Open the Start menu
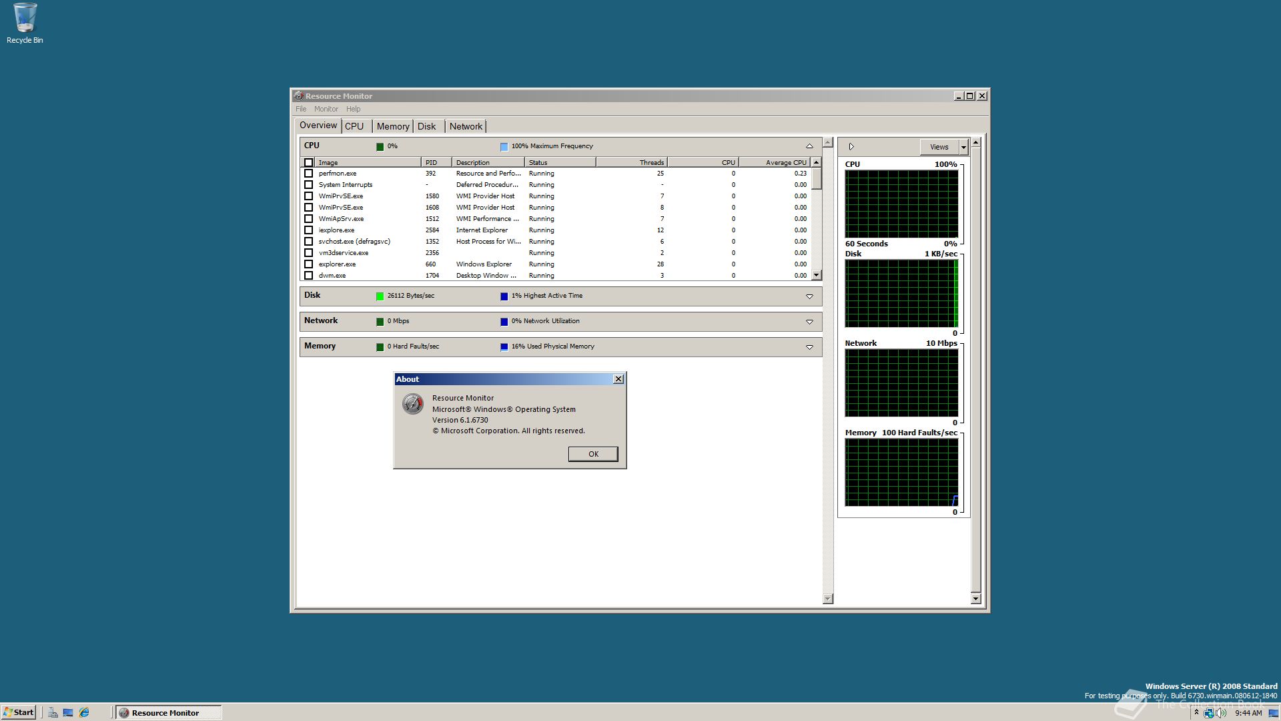1281x721 pixels. click(19, 712)
